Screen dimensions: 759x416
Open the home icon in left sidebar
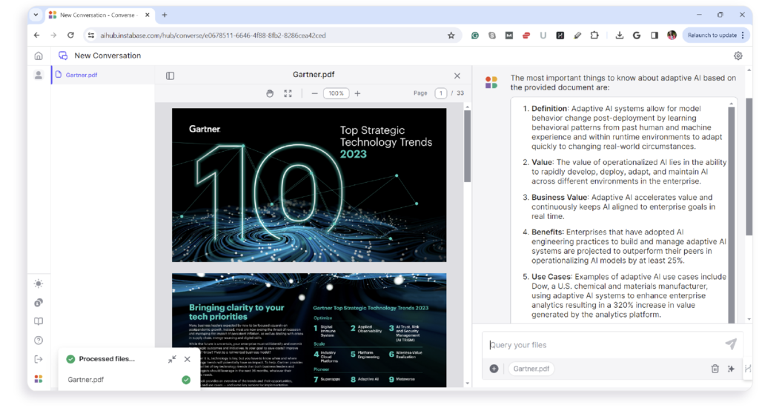tap(39, 56)
